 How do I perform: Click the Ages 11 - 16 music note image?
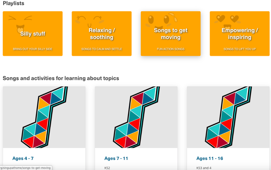228,117
